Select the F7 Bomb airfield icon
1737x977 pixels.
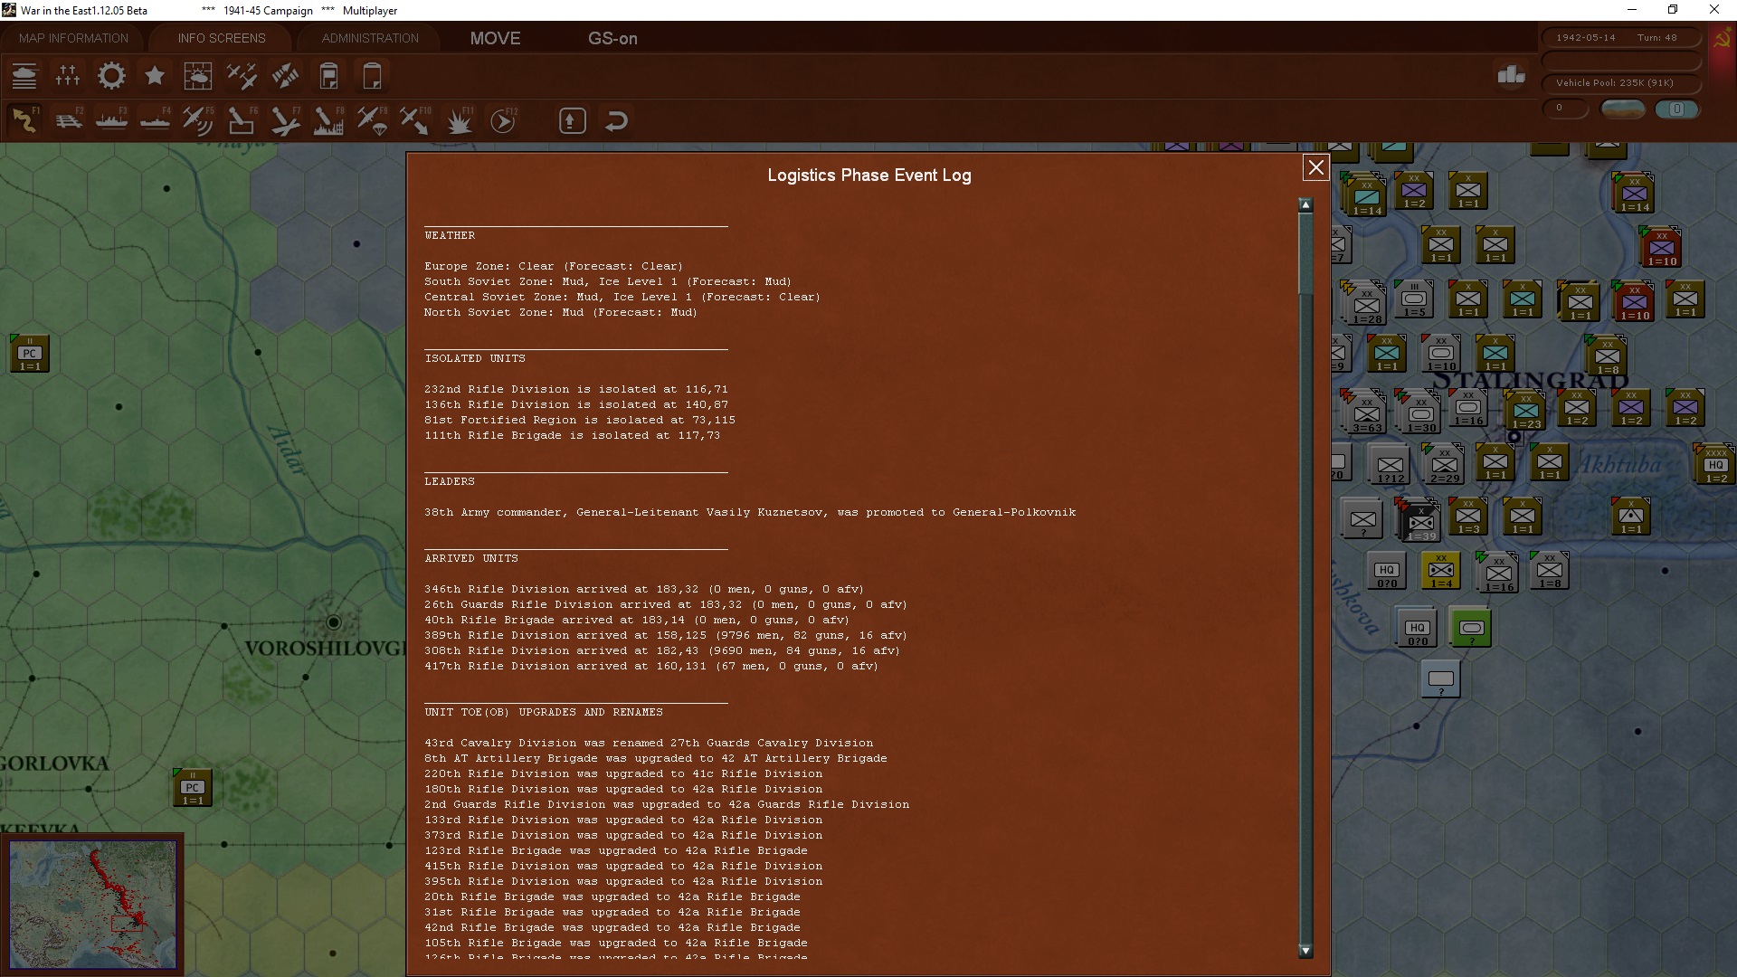pos(285,120)
